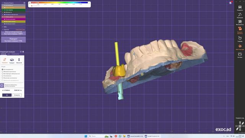Click the icon left of the color scale
Viewport: 245px width, 138px height.
coord(30,3)
